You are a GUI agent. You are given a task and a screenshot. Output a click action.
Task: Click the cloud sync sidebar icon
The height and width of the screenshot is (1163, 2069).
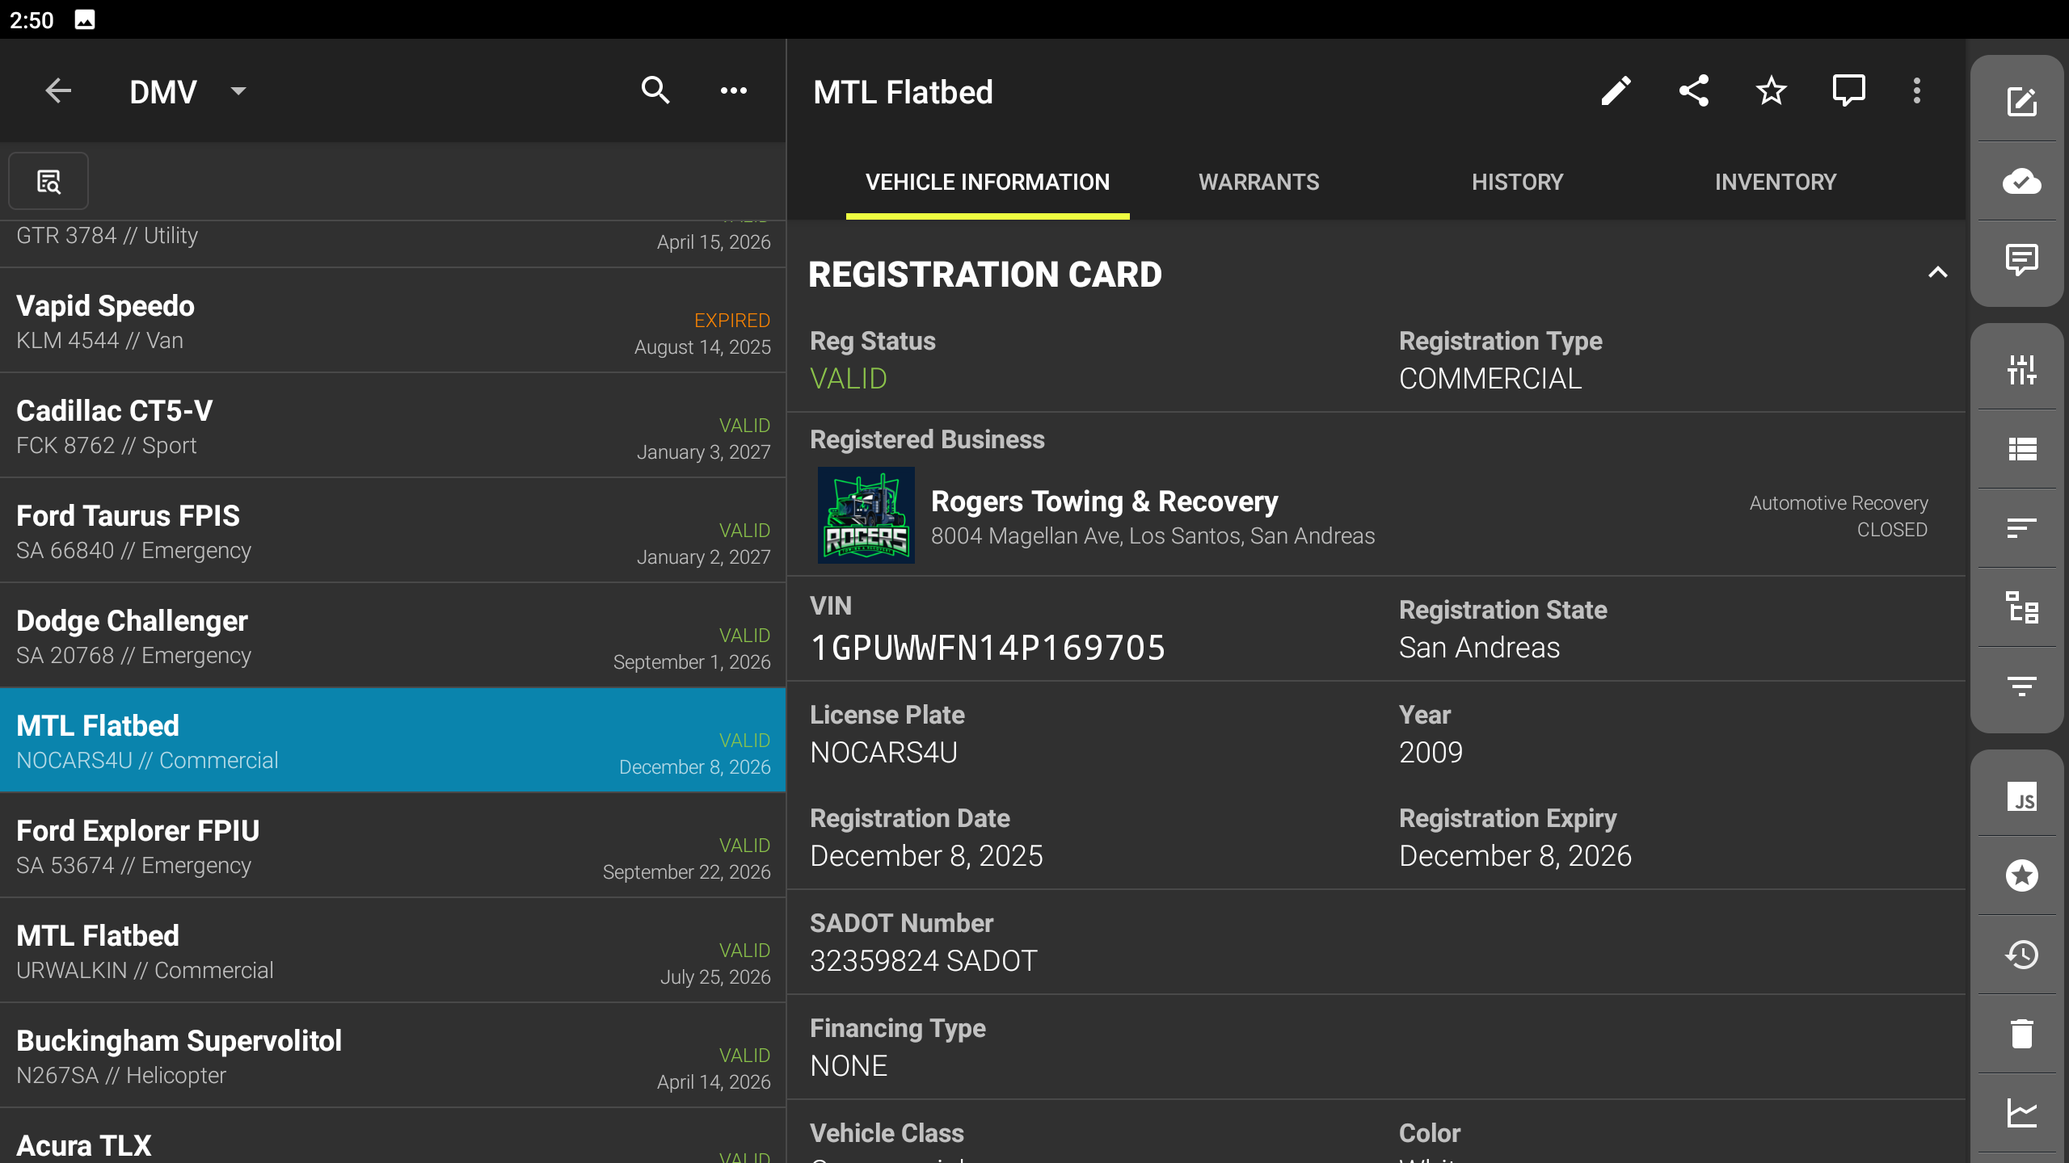(x=2021, y=181)
